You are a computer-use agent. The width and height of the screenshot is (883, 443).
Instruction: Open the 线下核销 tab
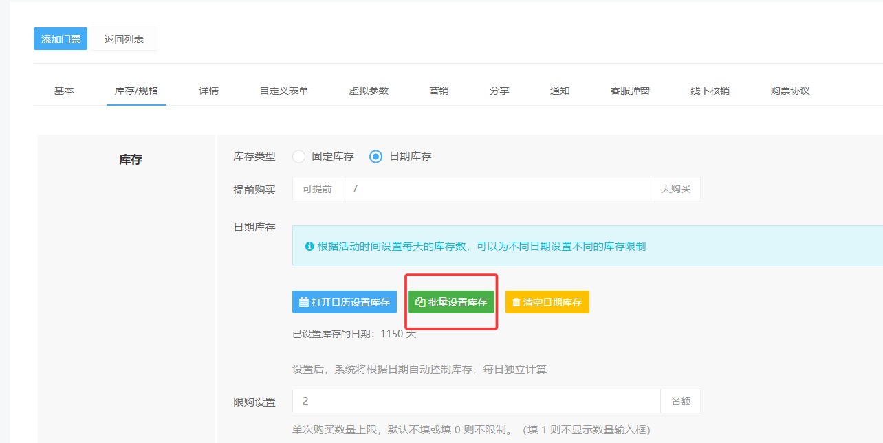click(x=710, y=91)
